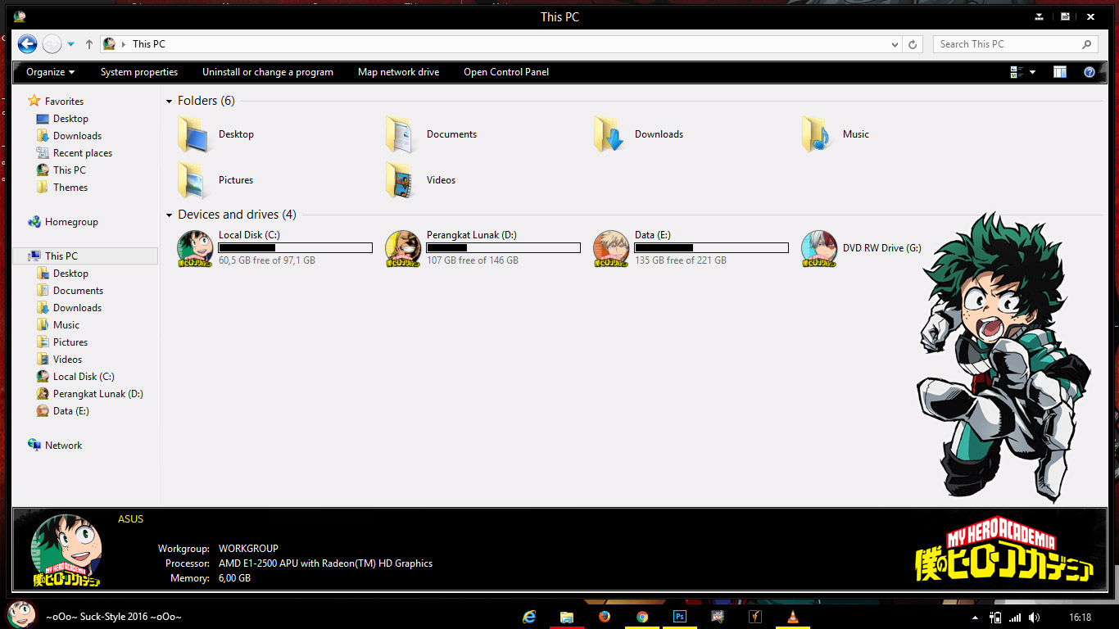Viewport: 1119px width, 629px height.
Task: Launch Internet Explorer from the taskbar
Action: (x=529, y=617)
